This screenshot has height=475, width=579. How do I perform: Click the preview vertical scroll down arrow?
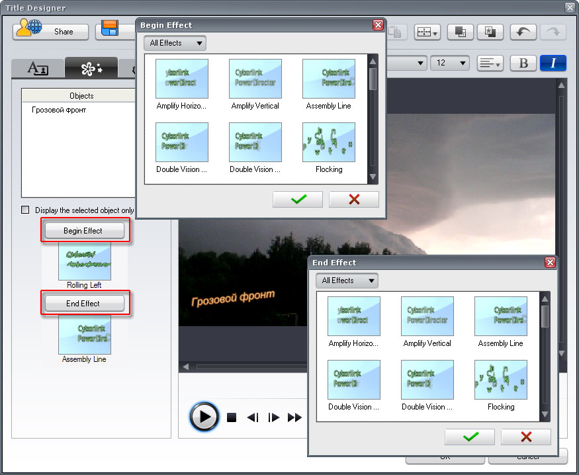[561, 353]
